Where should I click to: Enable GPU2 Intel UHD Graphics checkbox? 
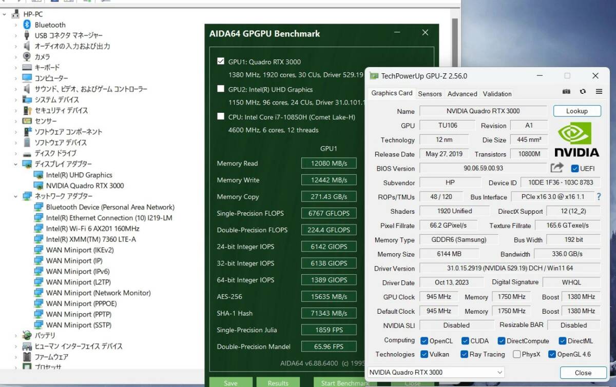(221, 89)
